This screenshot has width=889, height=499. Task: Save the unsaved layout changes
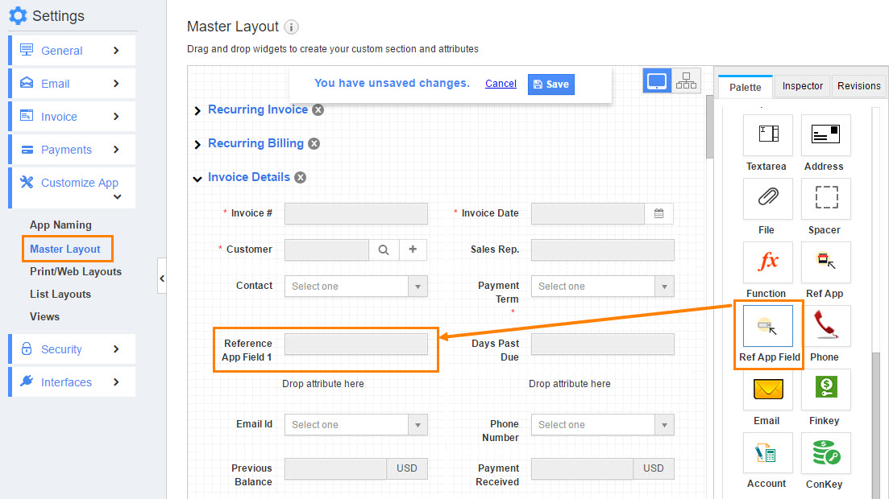[551, 85]
